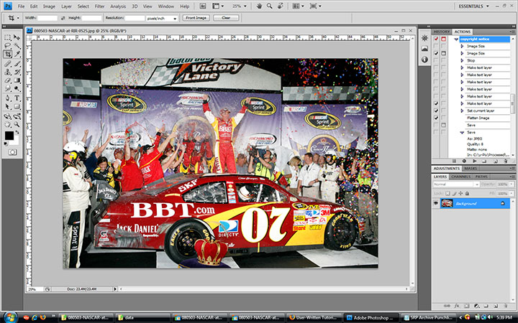Toggle the second Image Size step checkbox
The width and height of the screenshot is (518, 323).
point(436,53)
